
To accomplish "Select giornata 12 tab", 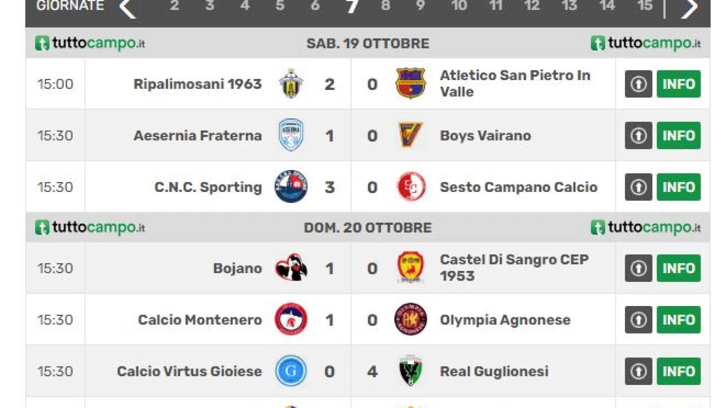I will (532, 6).
